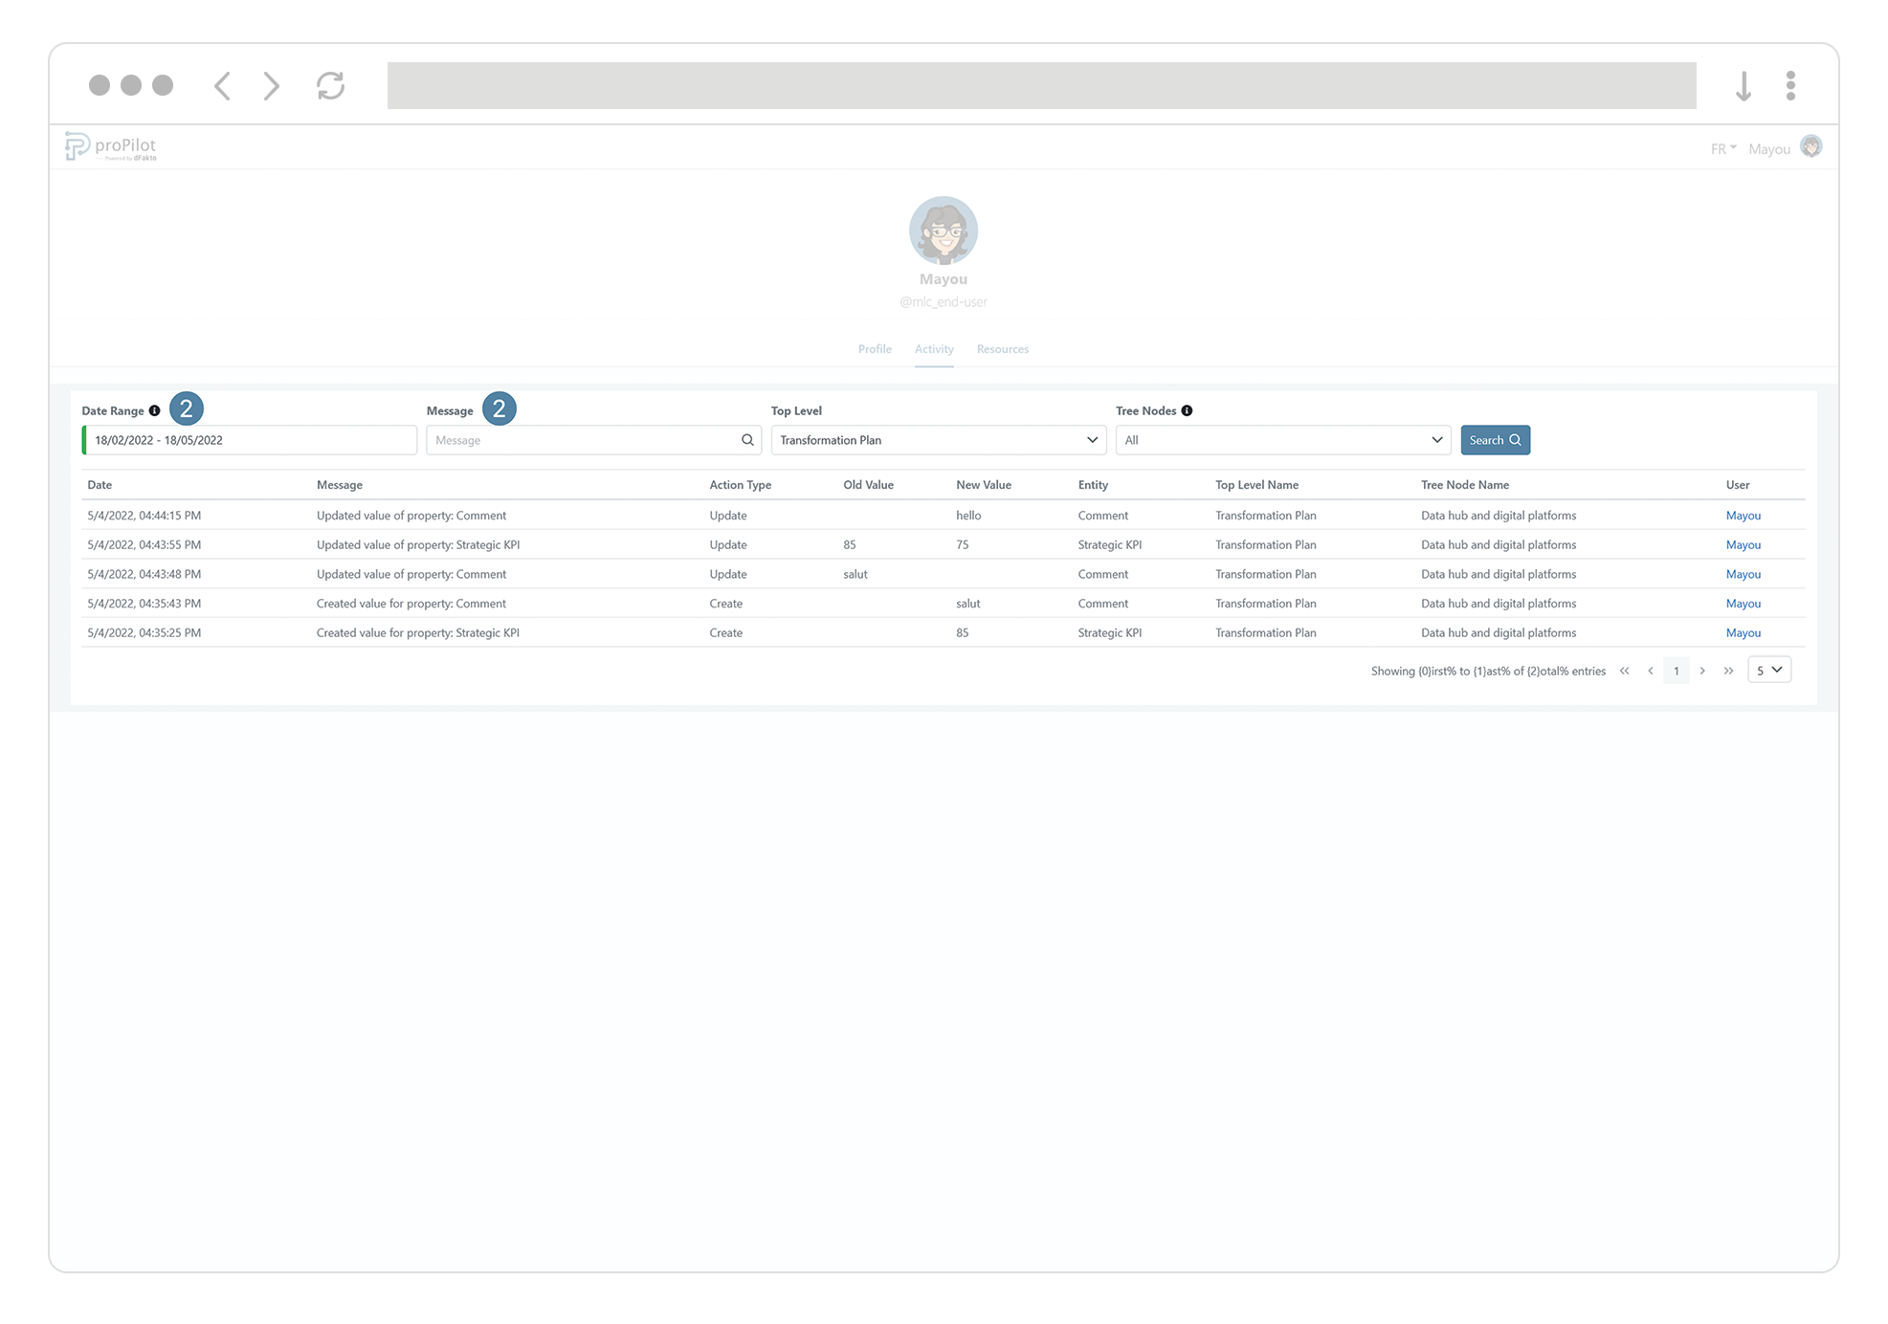Switch to the Profile tab
This screenshot has height=1324, width=1888.
(x=875, y=349)
